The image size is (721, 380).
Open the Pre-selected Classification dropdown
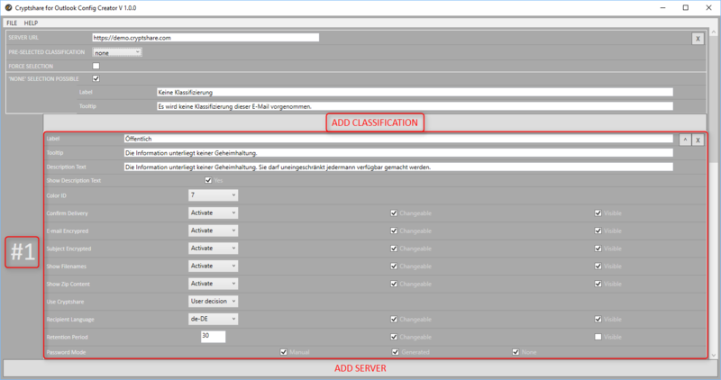point(117,52)
